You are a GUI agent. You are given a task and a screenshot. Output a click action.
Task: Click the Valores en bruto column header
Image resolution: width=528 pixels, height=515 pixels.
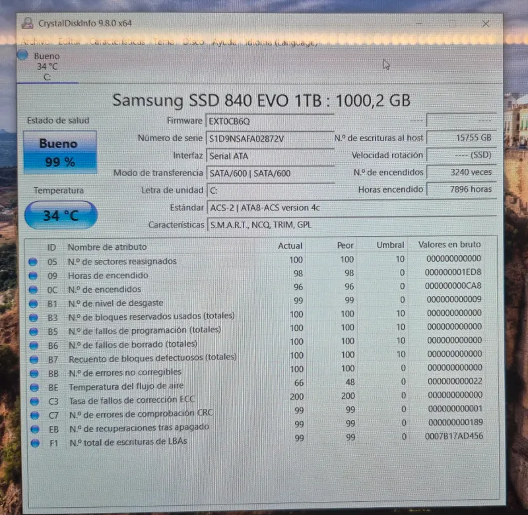[x=449, y=245]
